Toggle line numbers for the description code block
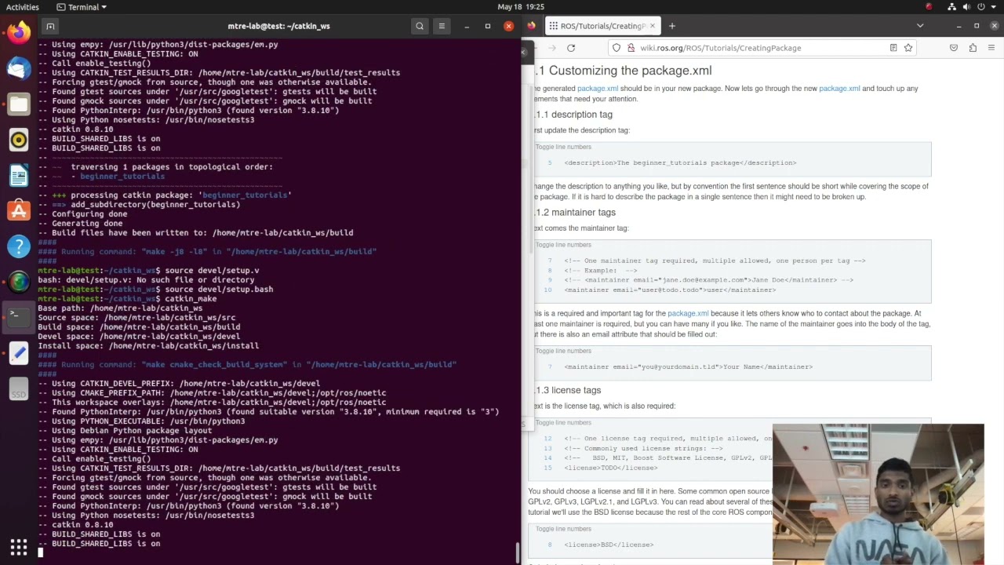The width and height of the screenshot is (1004, 565). 563,147
